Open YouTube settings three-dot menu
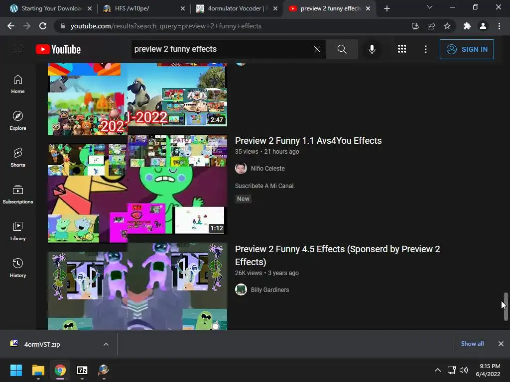Image resolution: width=510 pixels, height=382 pixels. click(x=425, y=49)
